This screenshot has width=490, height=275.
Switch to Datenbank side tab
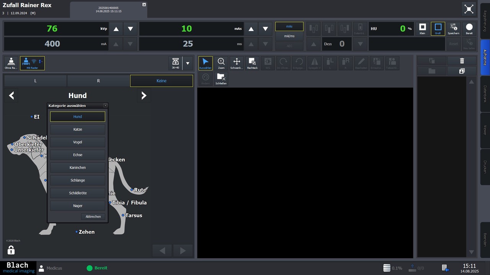485,93
